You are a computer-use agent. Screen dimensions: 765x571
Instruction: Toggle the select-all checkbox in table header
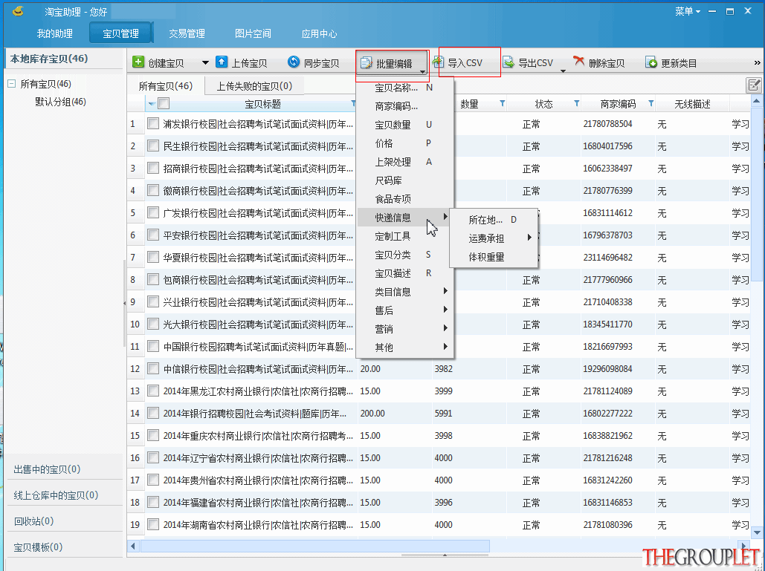coord(164,103)
